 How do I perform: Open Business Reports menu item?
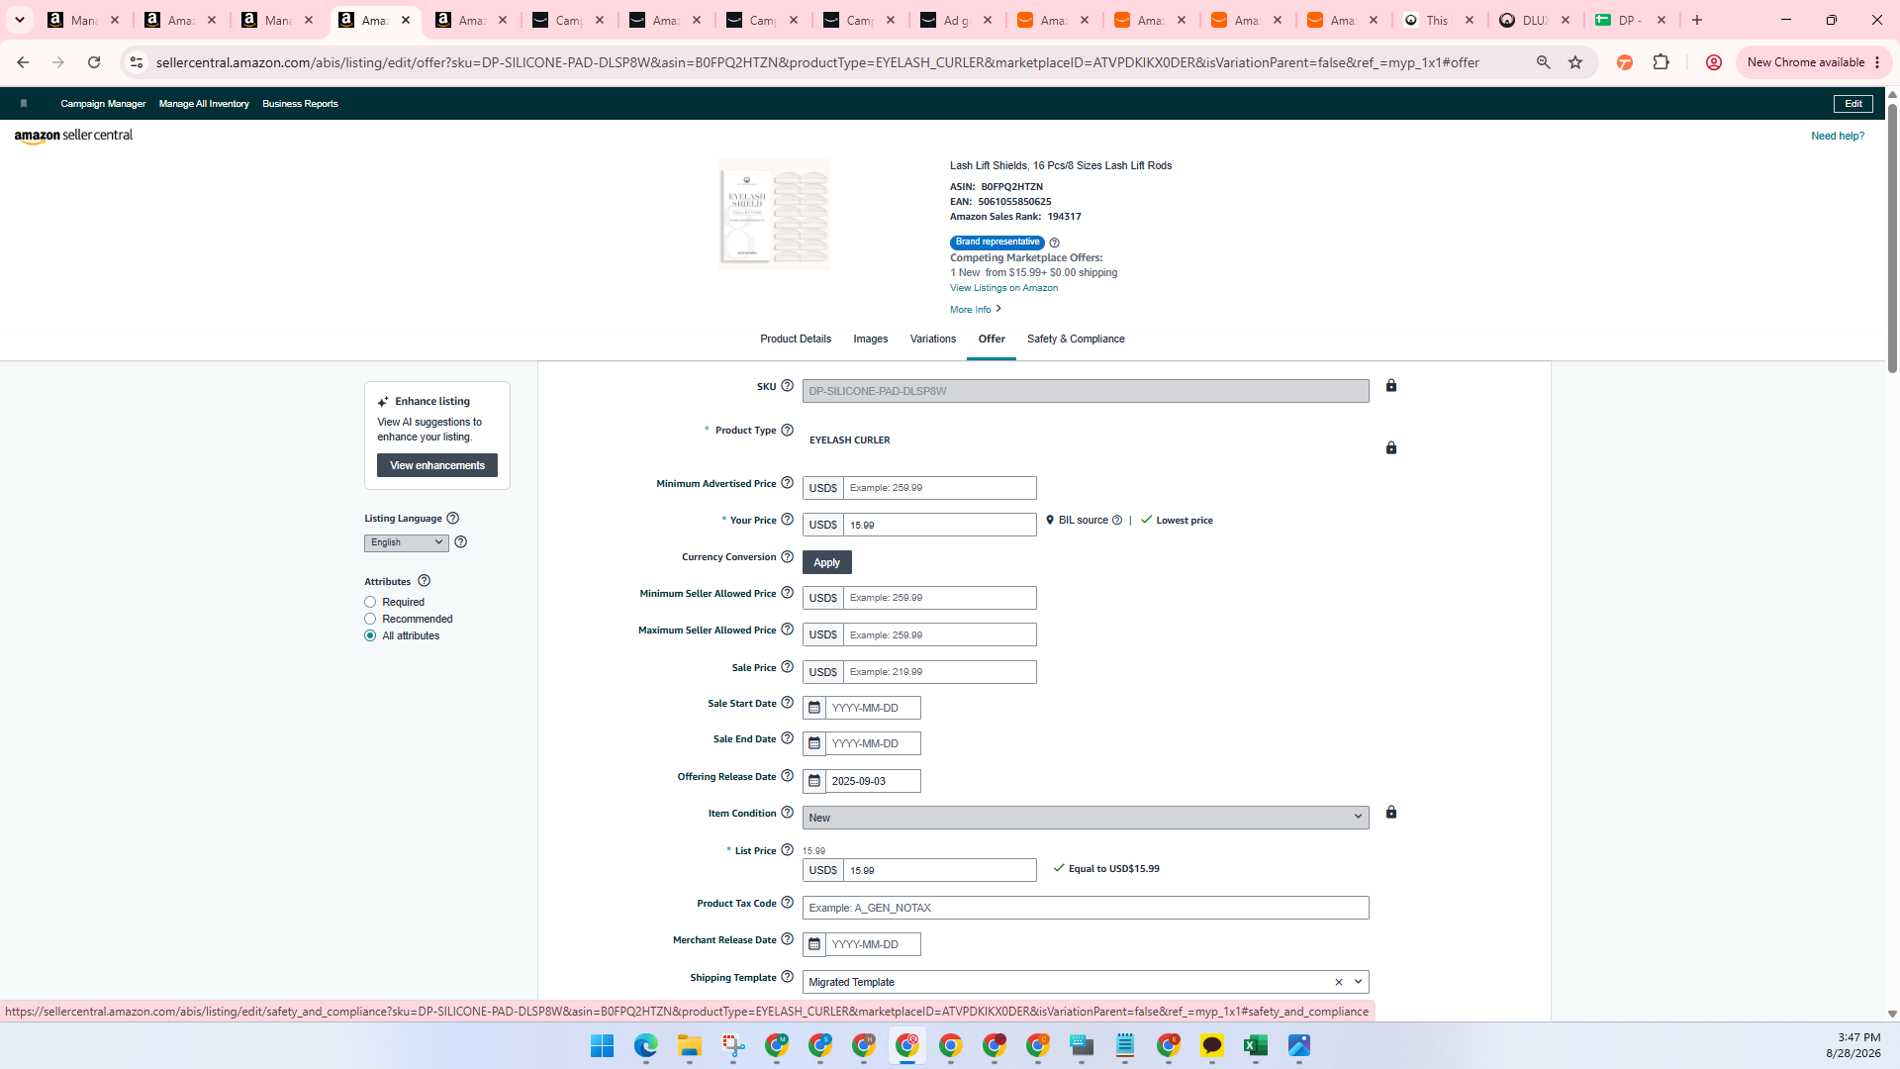click(x=300, y=104)
